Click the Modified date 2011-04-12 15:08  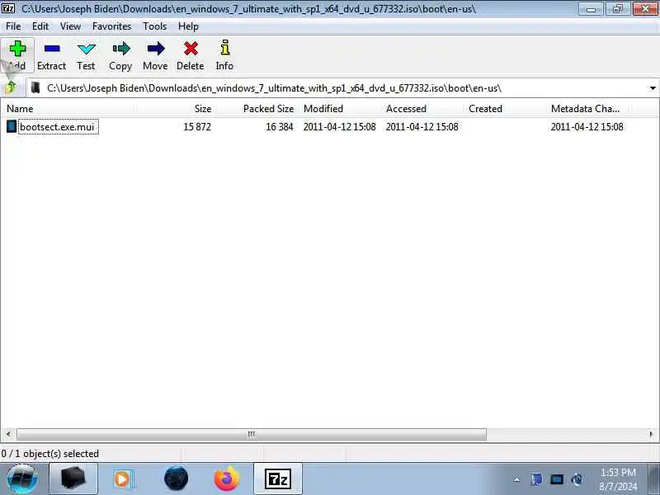click(339, 127)
